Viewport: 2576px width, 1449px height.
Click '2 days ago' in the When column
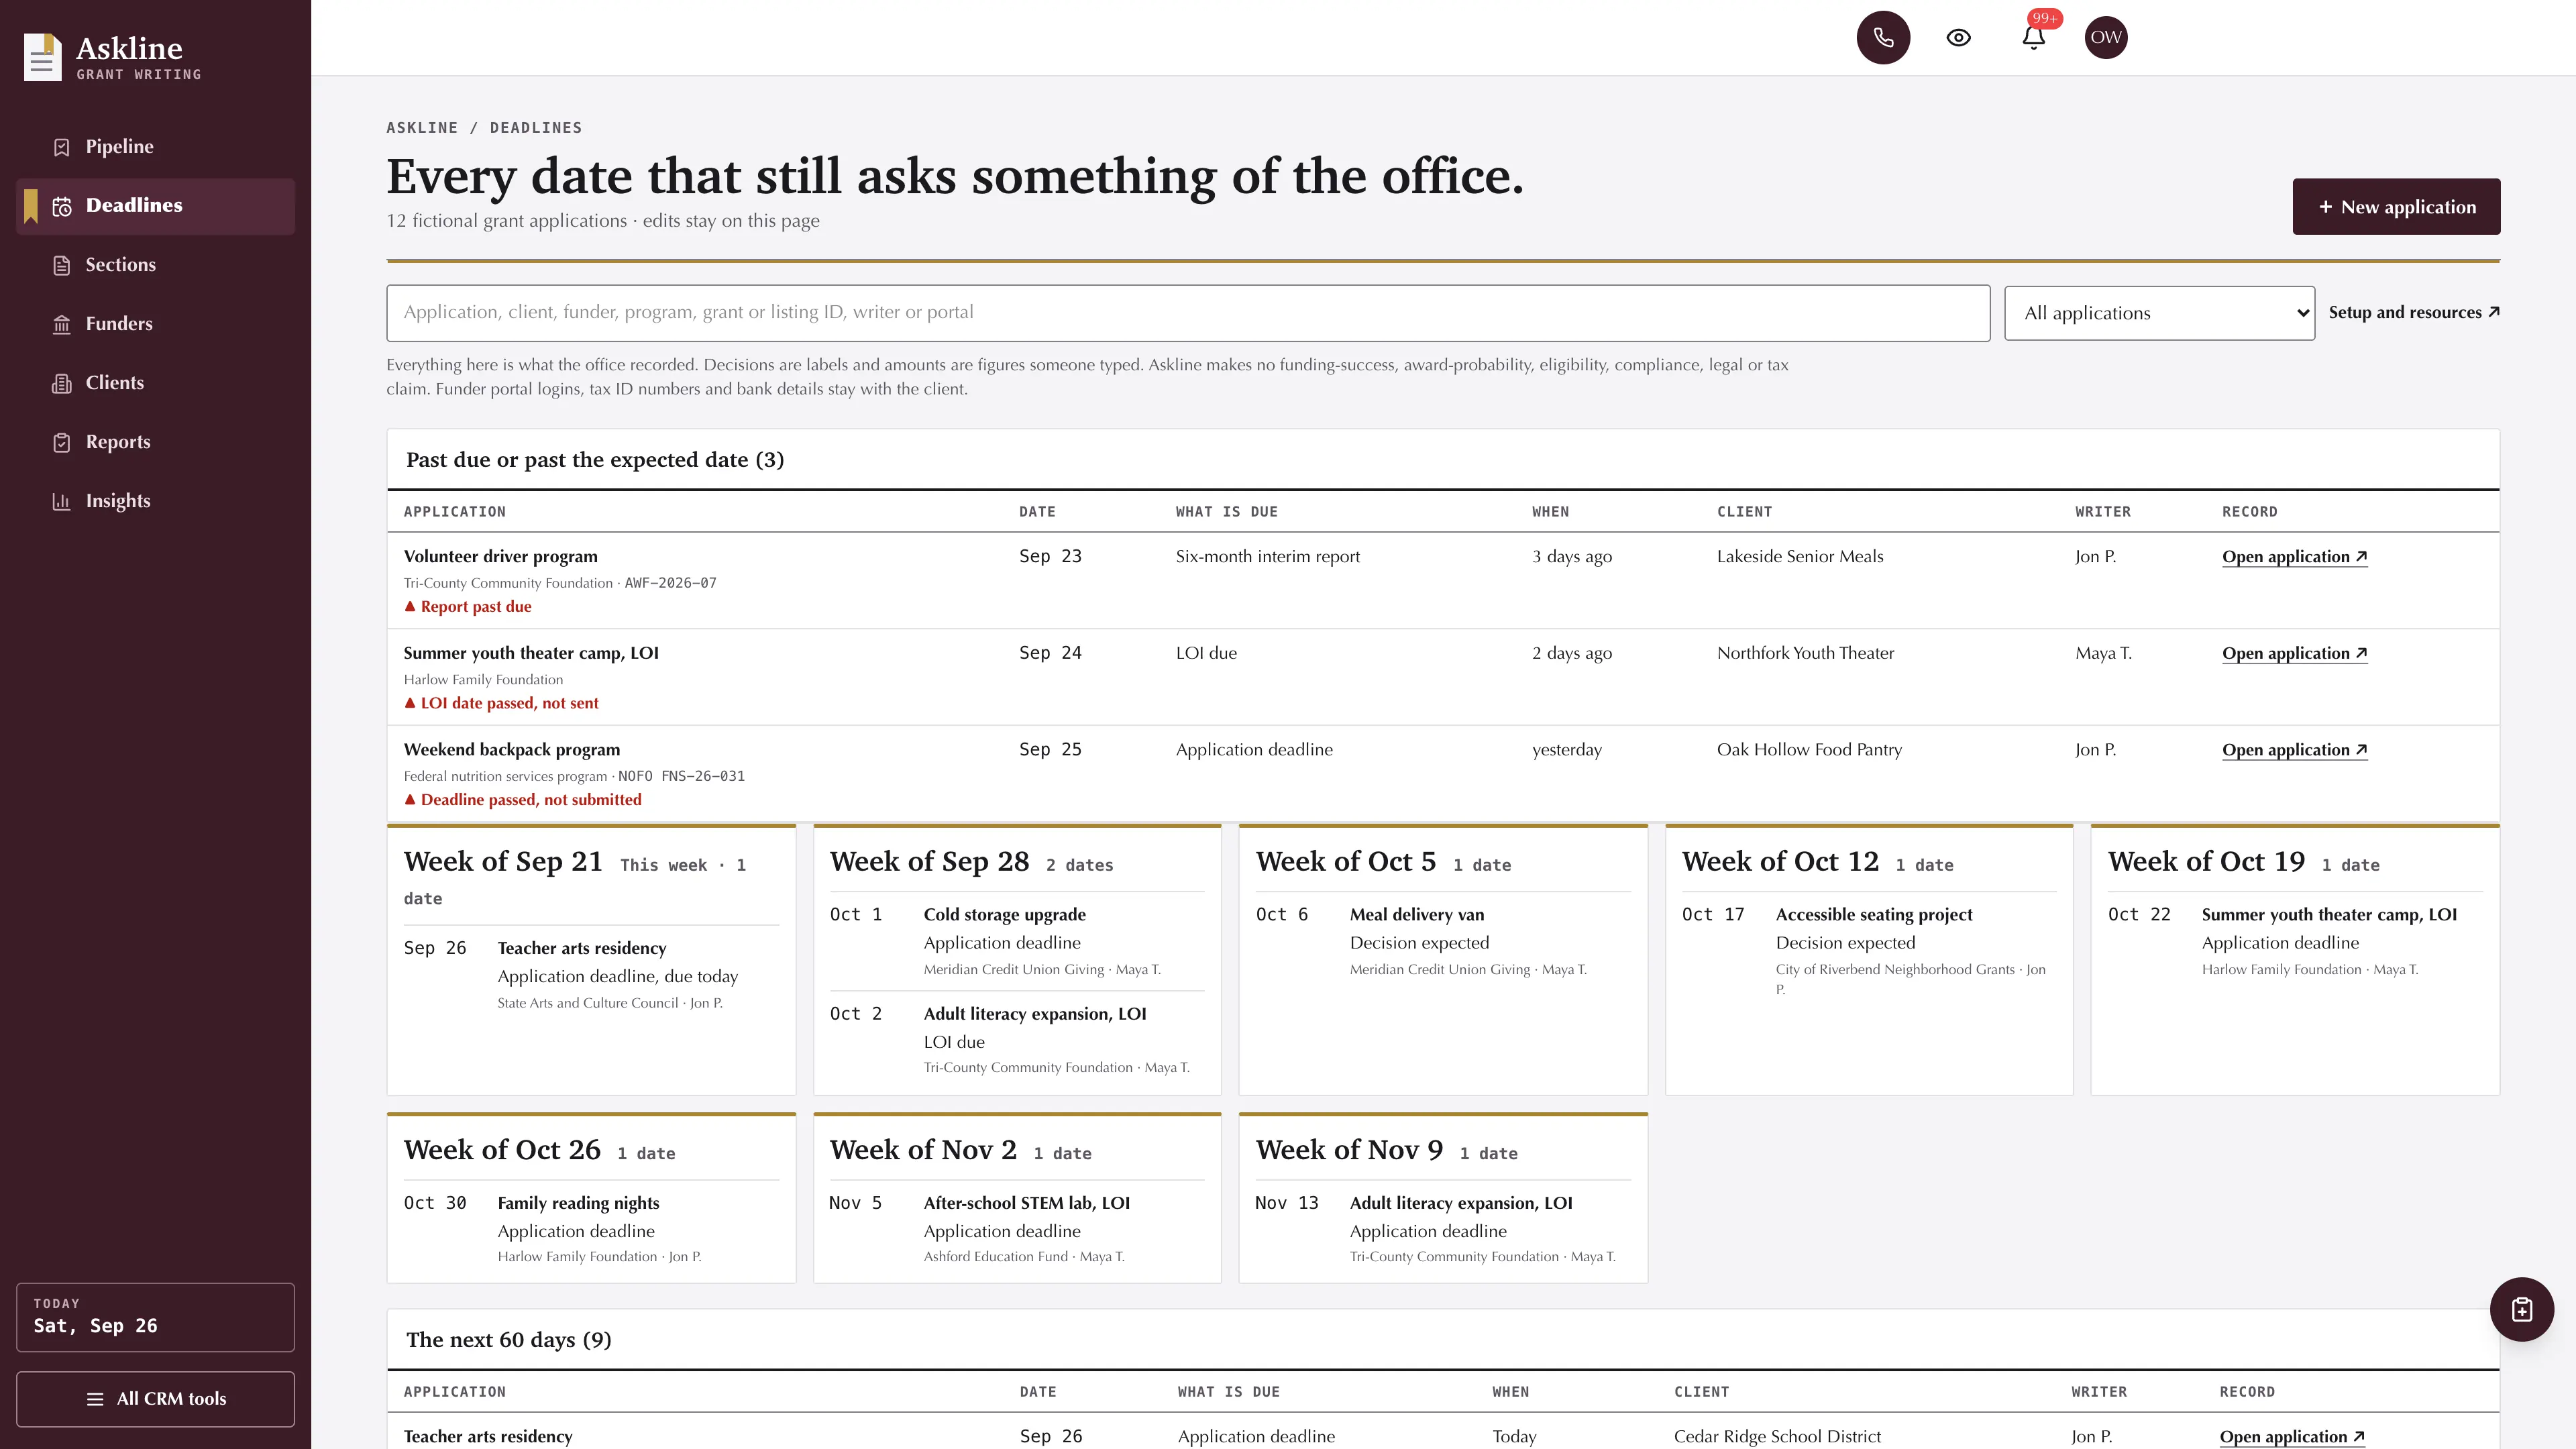(1571, 653)
